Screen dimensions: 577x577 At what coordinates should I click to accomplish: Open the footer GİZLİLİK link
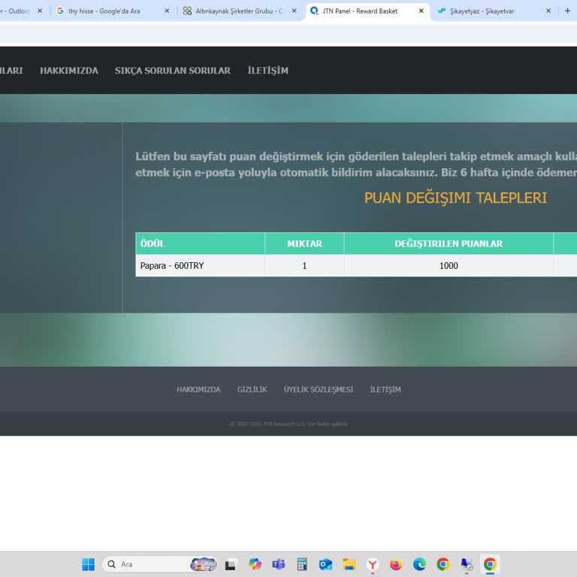[x=252, y=389]
